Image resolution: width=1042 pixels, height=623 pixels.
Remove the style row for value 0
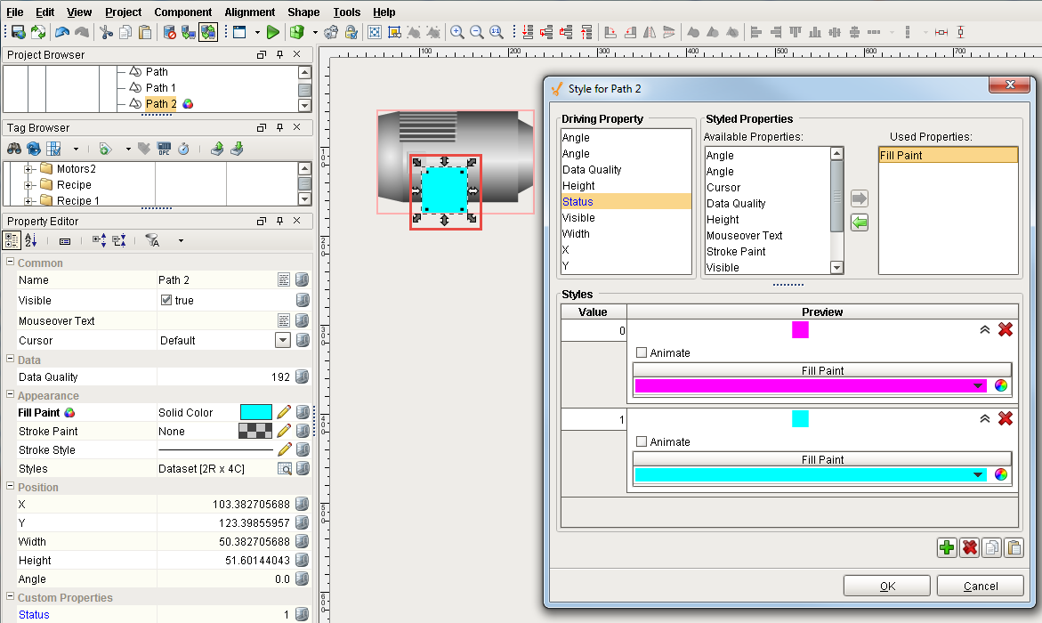click(1006, 329)
